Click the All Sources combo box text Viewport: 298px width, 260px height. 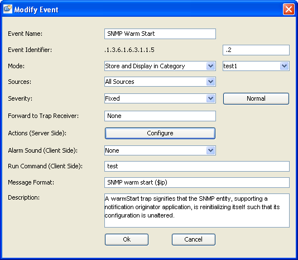click(x=120, y=82)
